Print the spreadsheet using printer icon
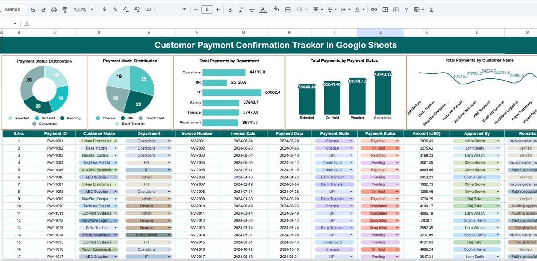This screenshot has height=261, width=537. pos(54,9)
